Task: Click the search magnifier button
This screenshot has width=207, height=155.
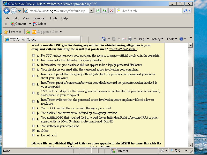Action: pyautogui.click(x=185, y=11)
